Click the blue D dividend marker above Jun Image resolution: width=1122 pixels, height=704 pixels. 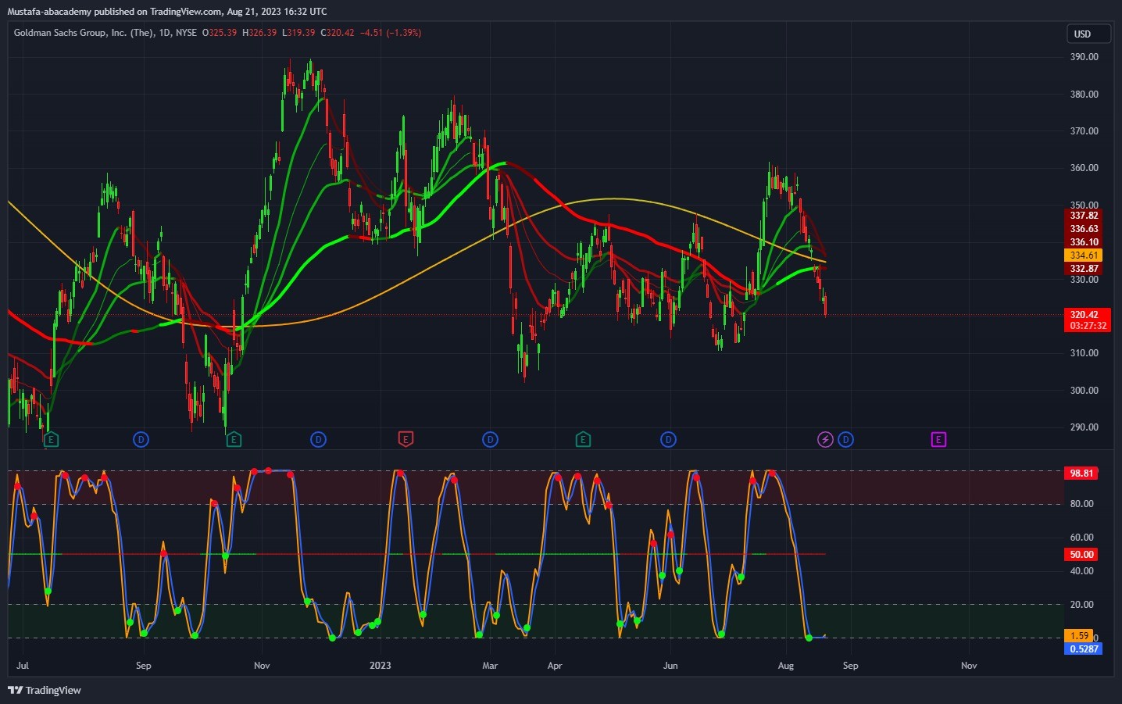[x=668, y=440]
